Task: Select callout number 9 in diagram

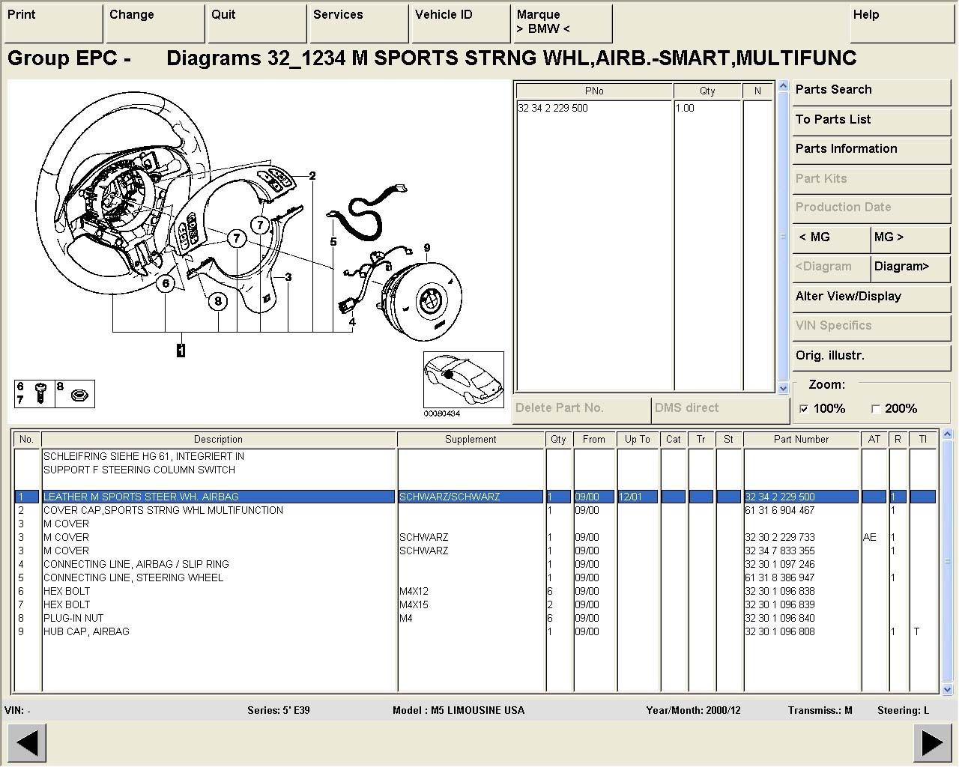Action: point(427,248)
